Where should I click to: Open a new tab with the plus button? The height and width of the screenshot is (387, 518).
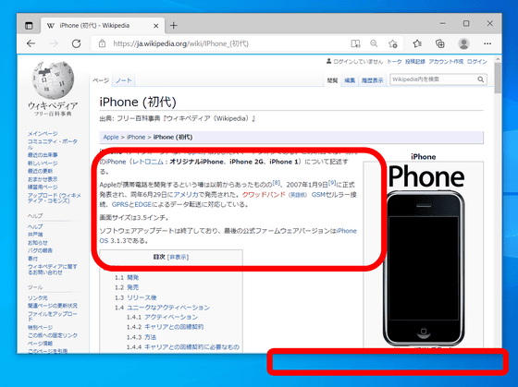[174, 26]
